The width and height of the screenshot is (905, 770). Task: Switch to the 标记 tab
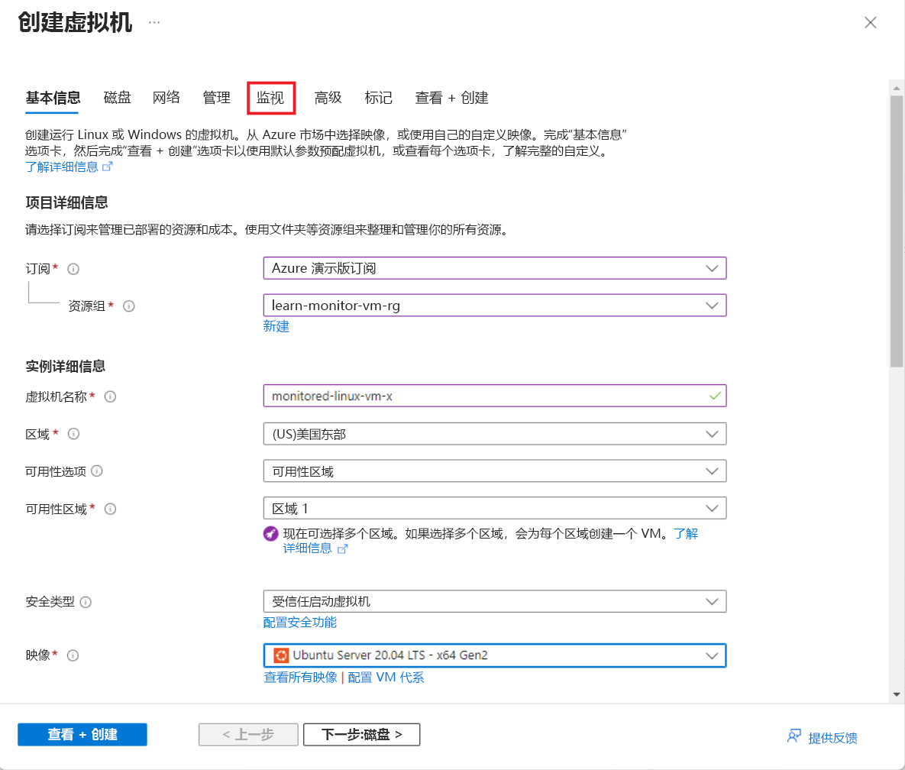[378, 98]
